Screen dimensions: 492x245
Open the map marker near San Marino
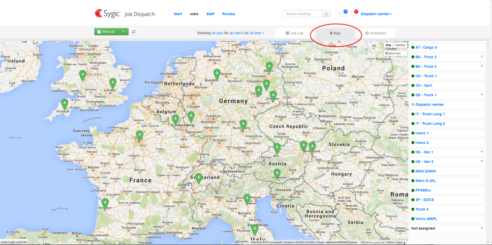(255, 230)
